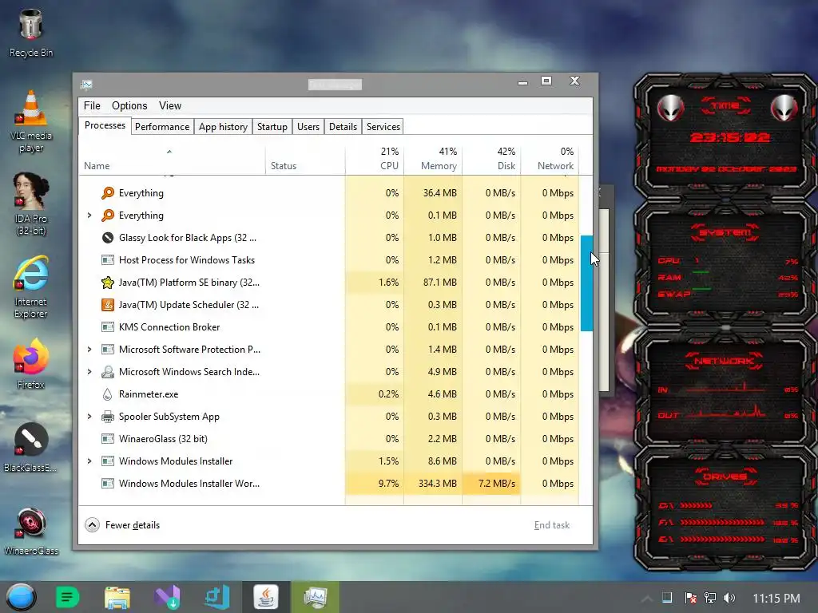The image size is (818, 613).
Task: Expand Microsoft Windows Search Inde... process
Action: (89, 372)
